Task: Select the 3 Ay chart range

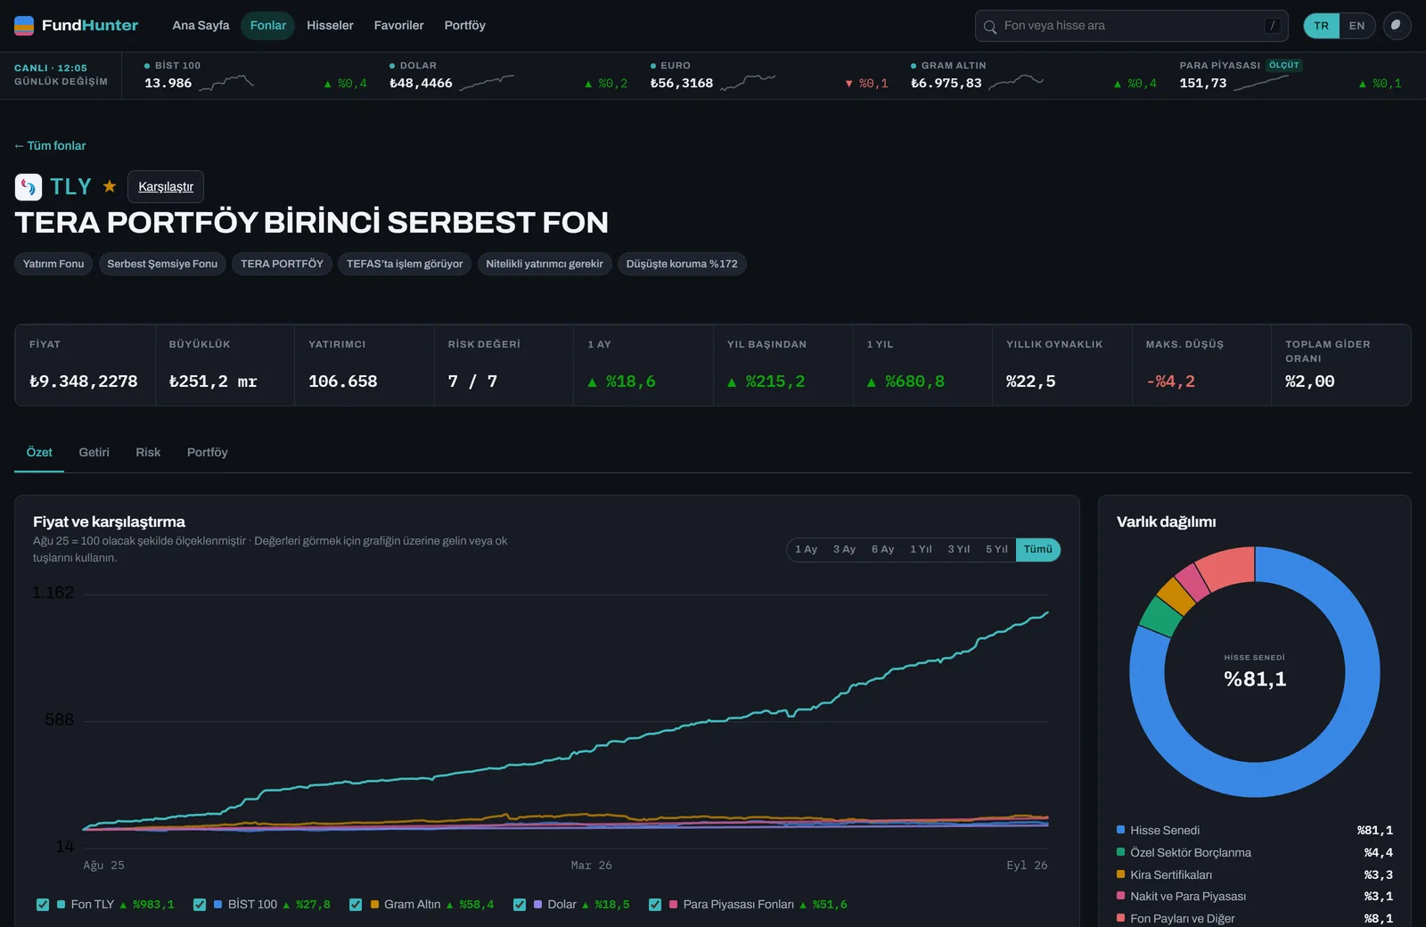Action: (844, 549)
